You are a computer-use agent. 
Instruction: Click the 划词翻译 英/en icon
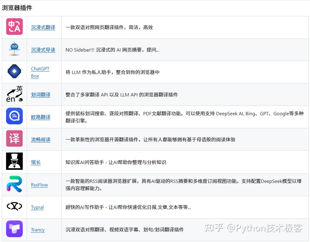coord(15,94)
